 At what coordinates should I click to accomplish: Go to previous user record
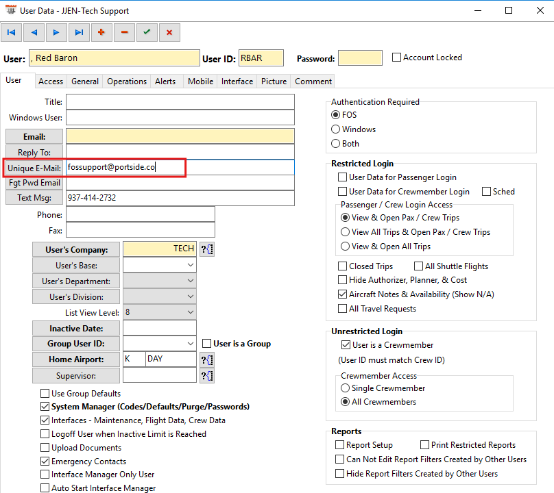tap(34, 31)
